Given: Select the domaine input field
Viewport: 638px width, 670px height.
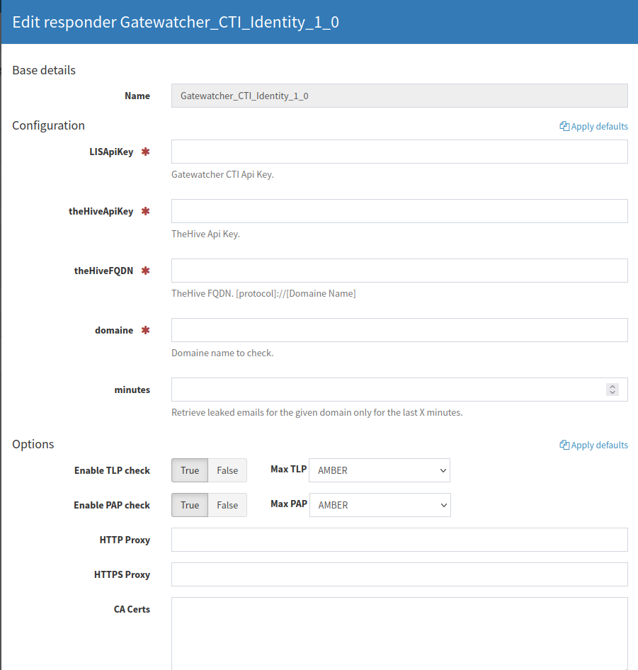Looking at the screenshot, I should [x=399, y=330].
